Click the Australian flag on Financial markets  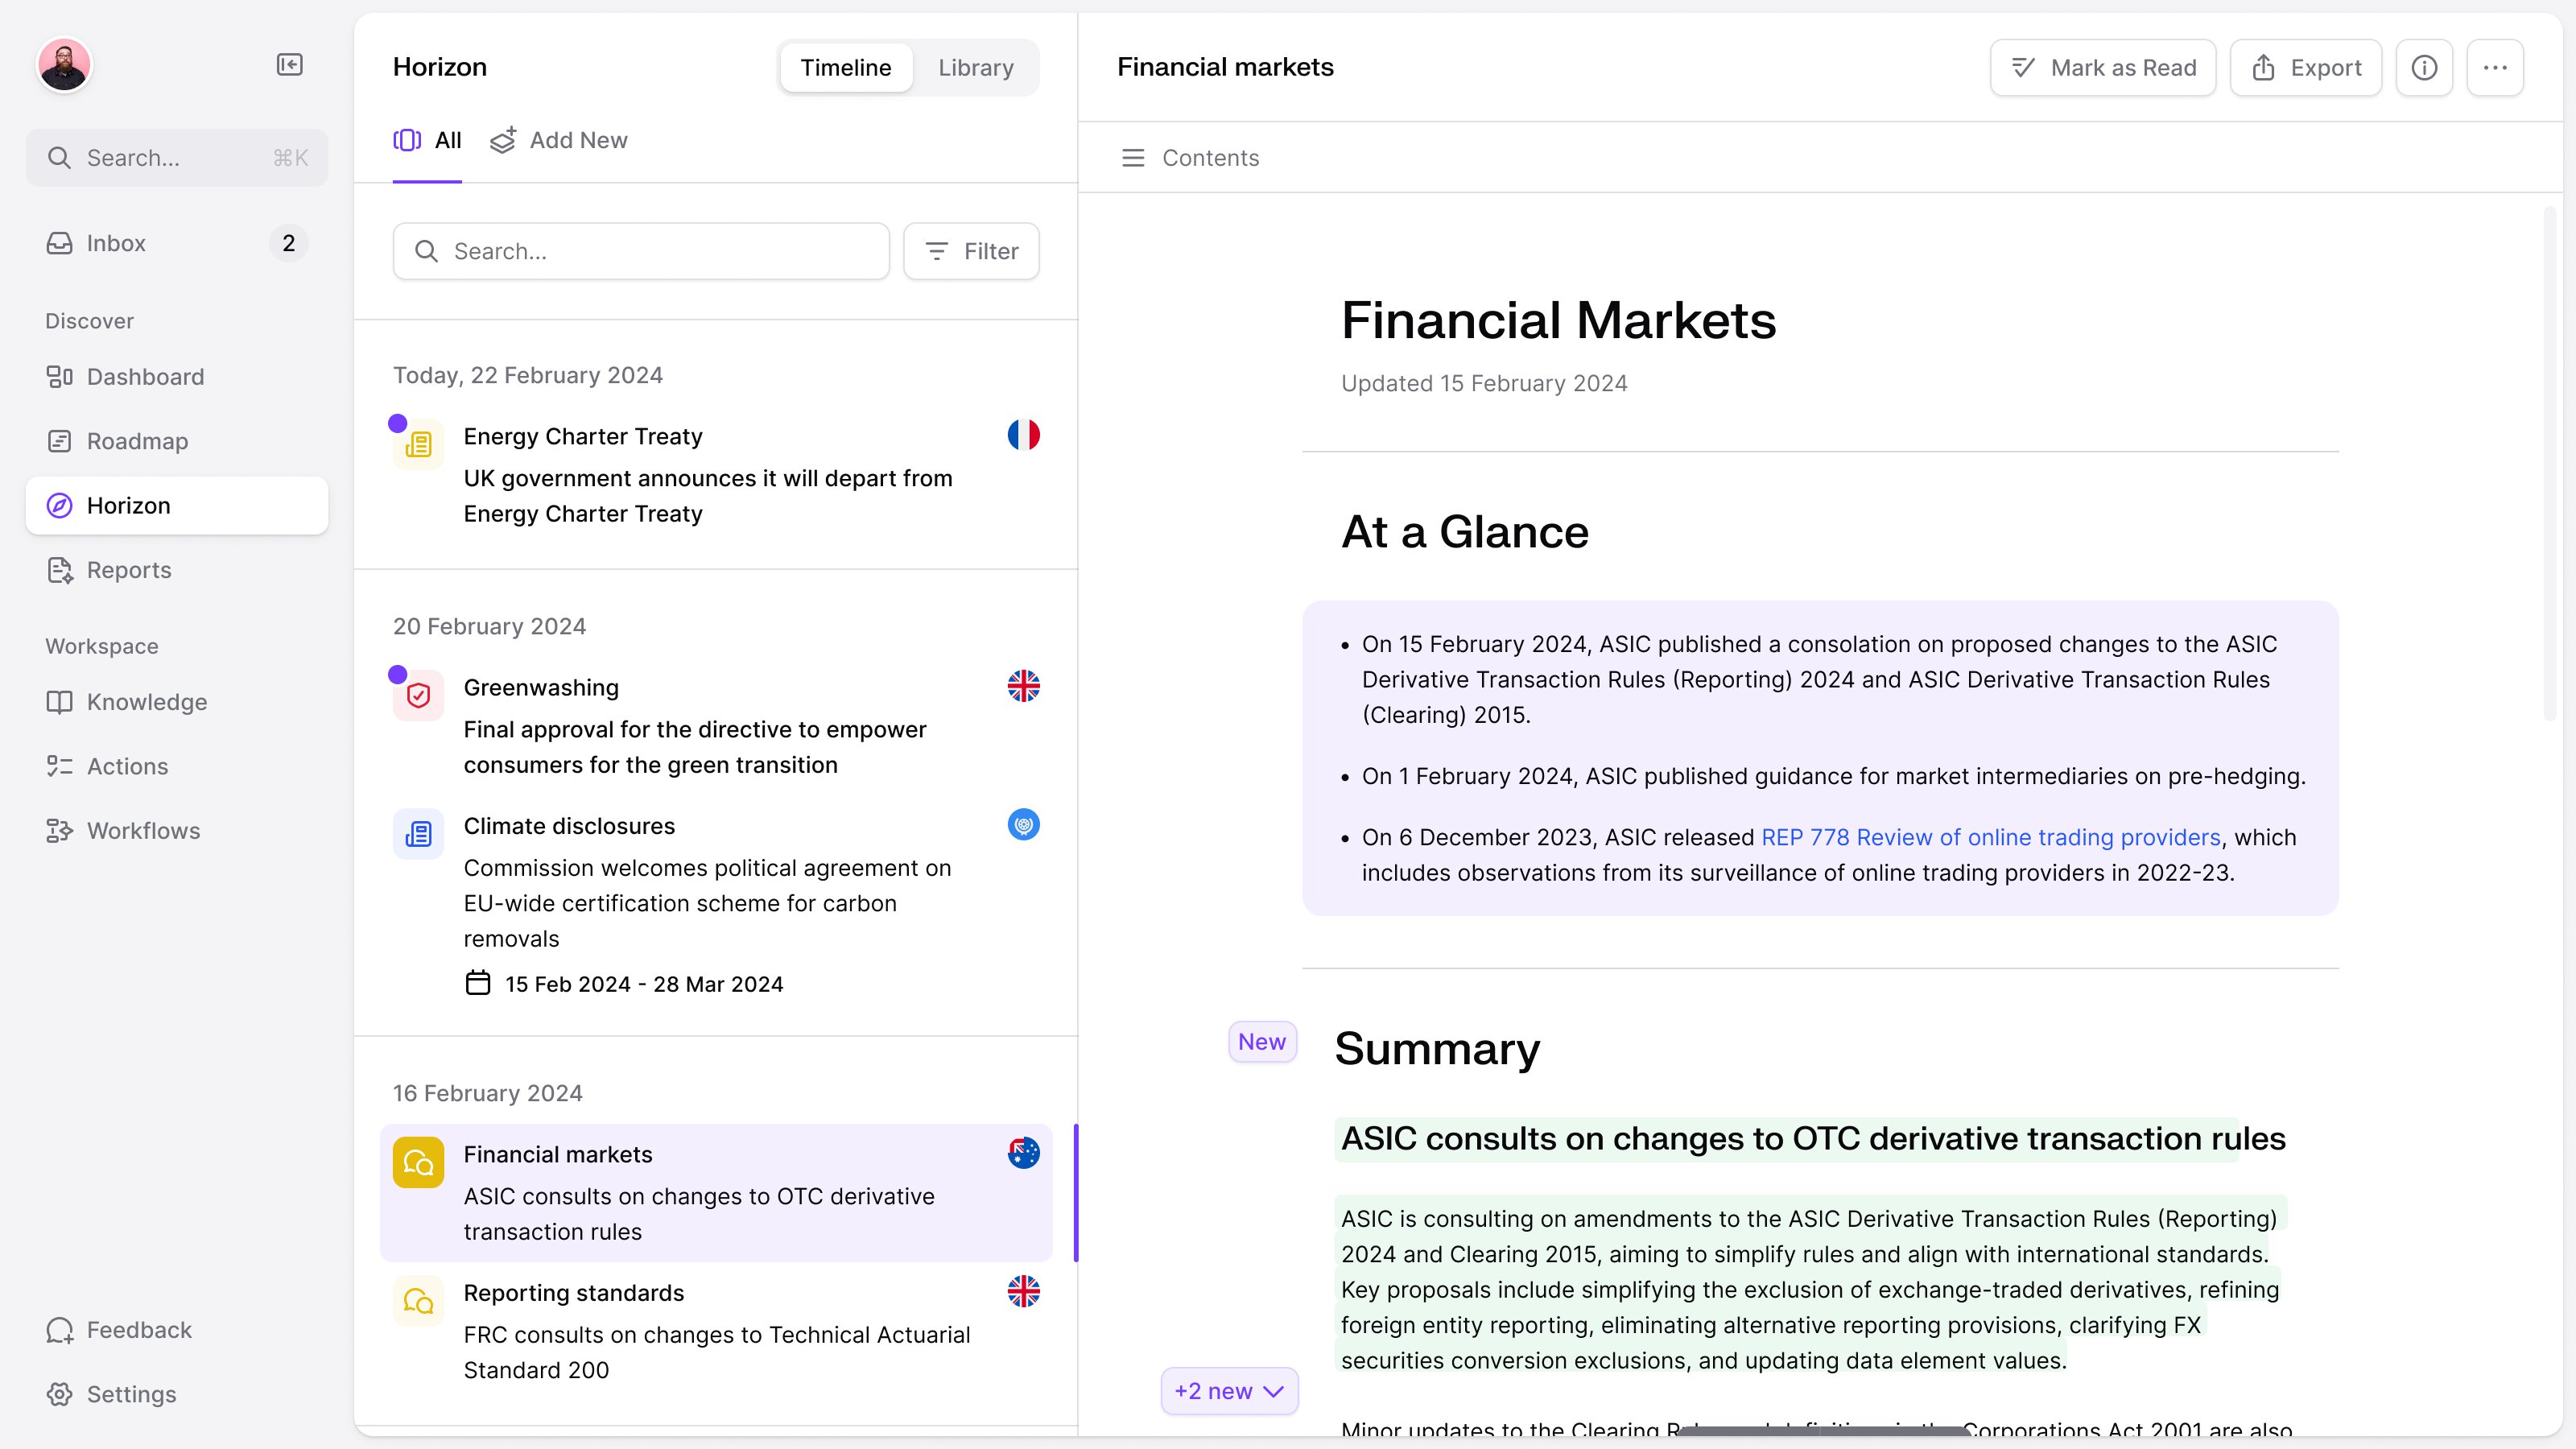[1023, 1153]
